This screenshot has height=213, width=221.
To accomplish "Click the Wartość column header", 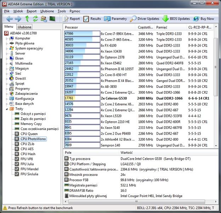I will click(x=169, y=153).
